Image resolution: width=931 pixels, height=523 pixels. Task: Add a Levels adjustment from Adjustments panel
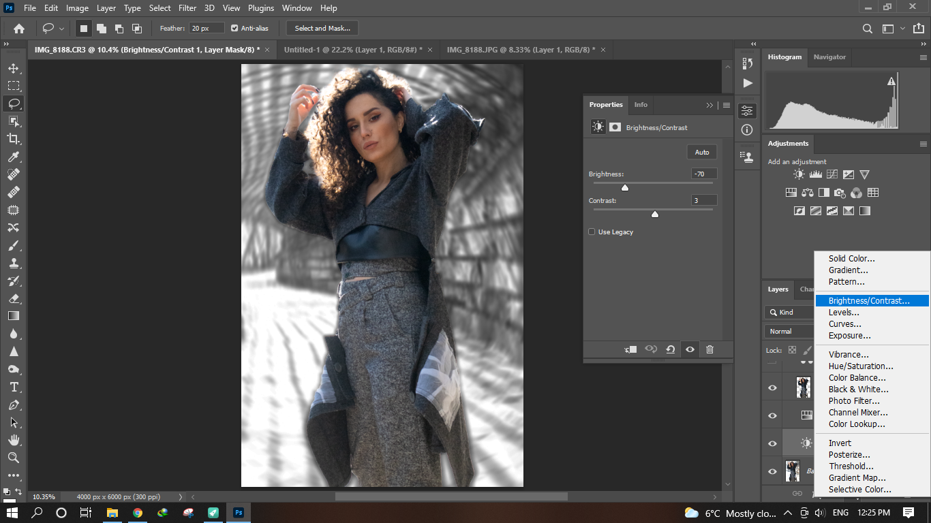pos(815,175)
